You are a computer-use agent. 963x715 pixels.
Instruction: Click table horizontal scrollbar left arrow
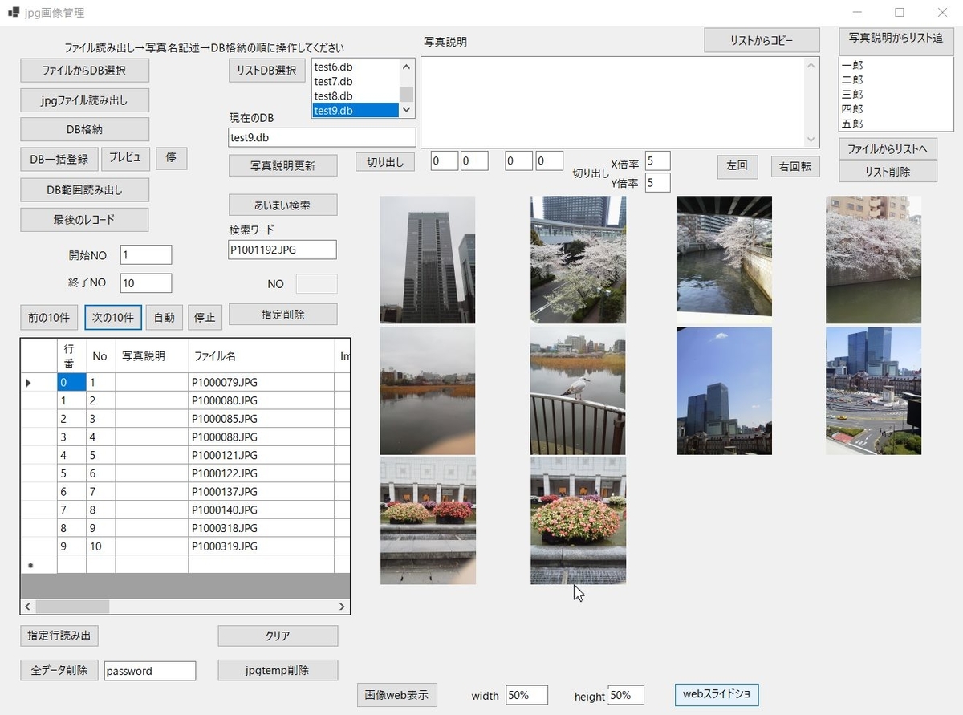coord(28,607)
